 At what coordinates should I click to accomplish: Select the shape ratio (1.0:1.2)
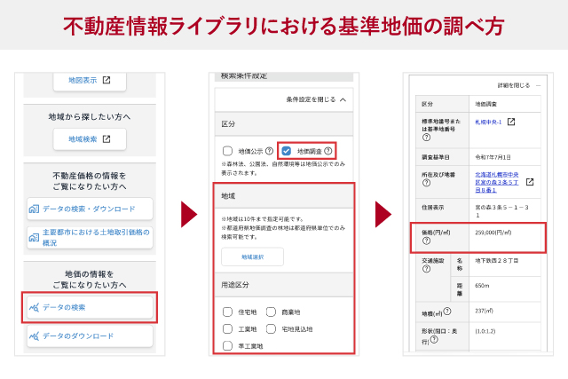[485, 332]
